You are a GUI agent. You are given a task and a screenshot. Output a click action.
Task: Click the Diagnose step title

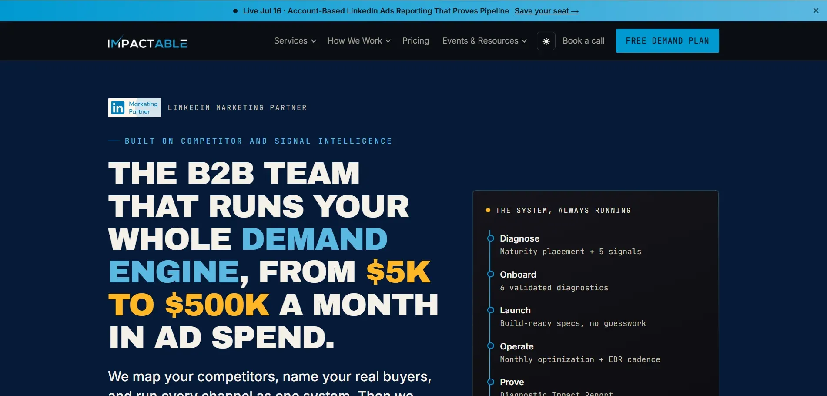(519, 238)
